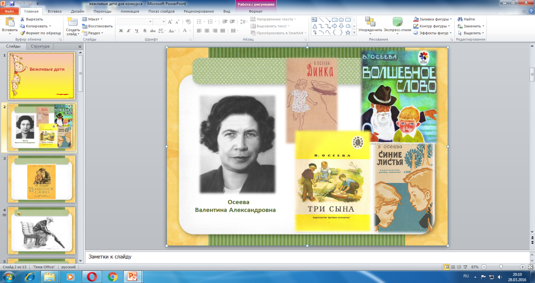Click the Save icon in quick access toolbar

pos(12,3)
